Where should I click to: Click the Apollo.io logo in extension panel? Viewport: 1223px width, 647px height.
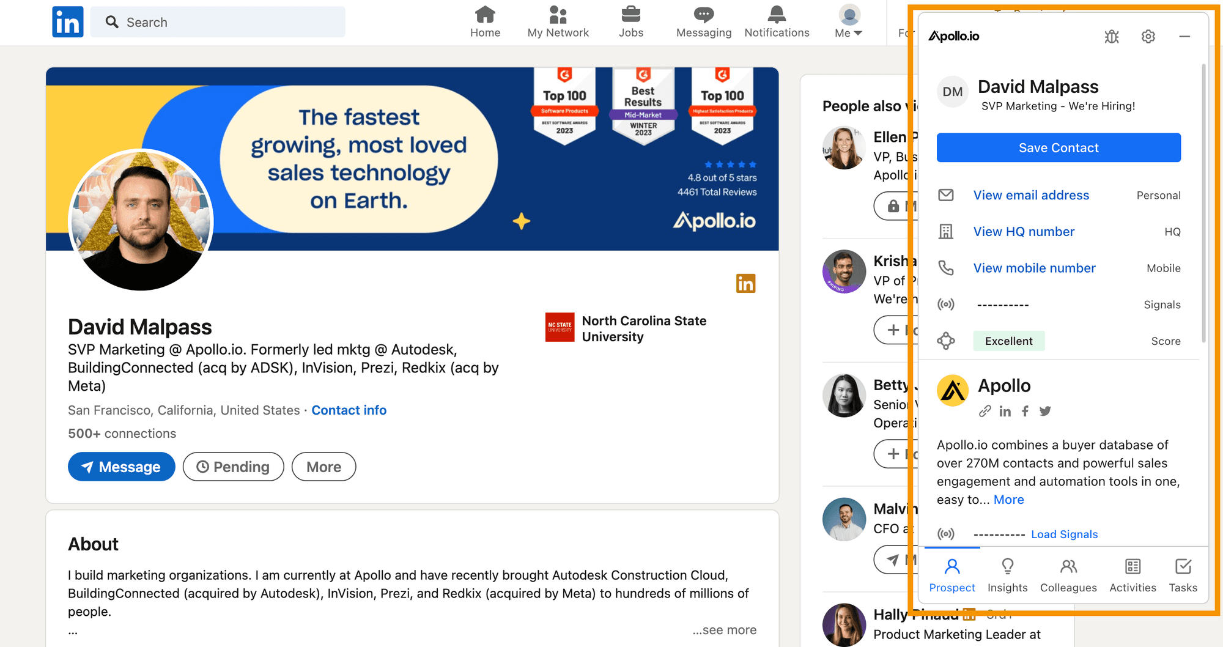coord(954,36)
